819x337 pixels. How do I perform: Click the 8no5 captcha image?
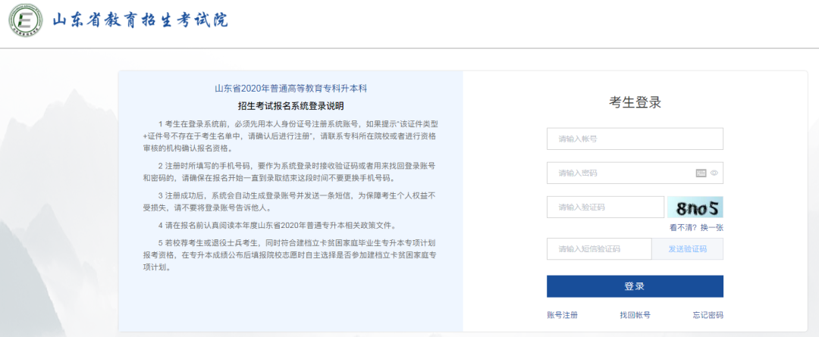(695, 207)
